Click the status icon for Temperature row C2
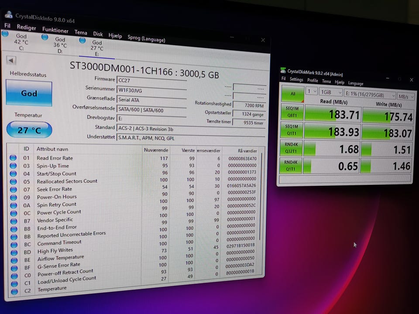The height and width of the screenshot is (314, 419). pyautogui.click(x=14, y=291)
